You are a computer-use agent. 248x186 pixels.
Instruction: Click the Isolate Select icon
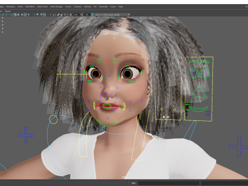(x=53, y=14)
